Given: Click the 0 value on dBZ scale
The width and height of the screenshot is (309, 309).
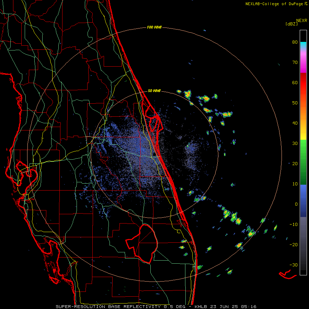Looking at the screenshot, I should [296, 204].
